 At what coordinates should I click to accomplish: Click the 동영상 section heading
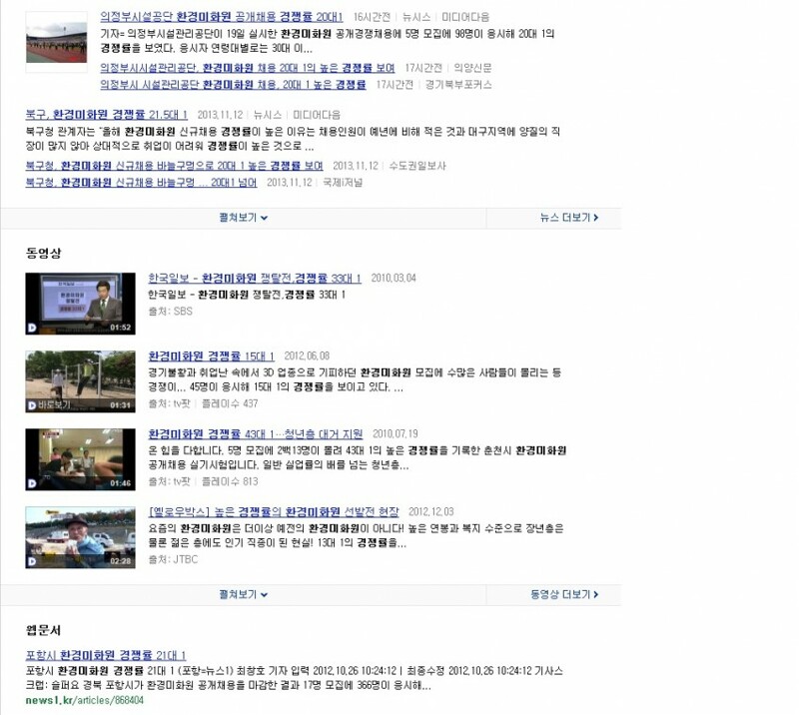click(x=43, y=254)
